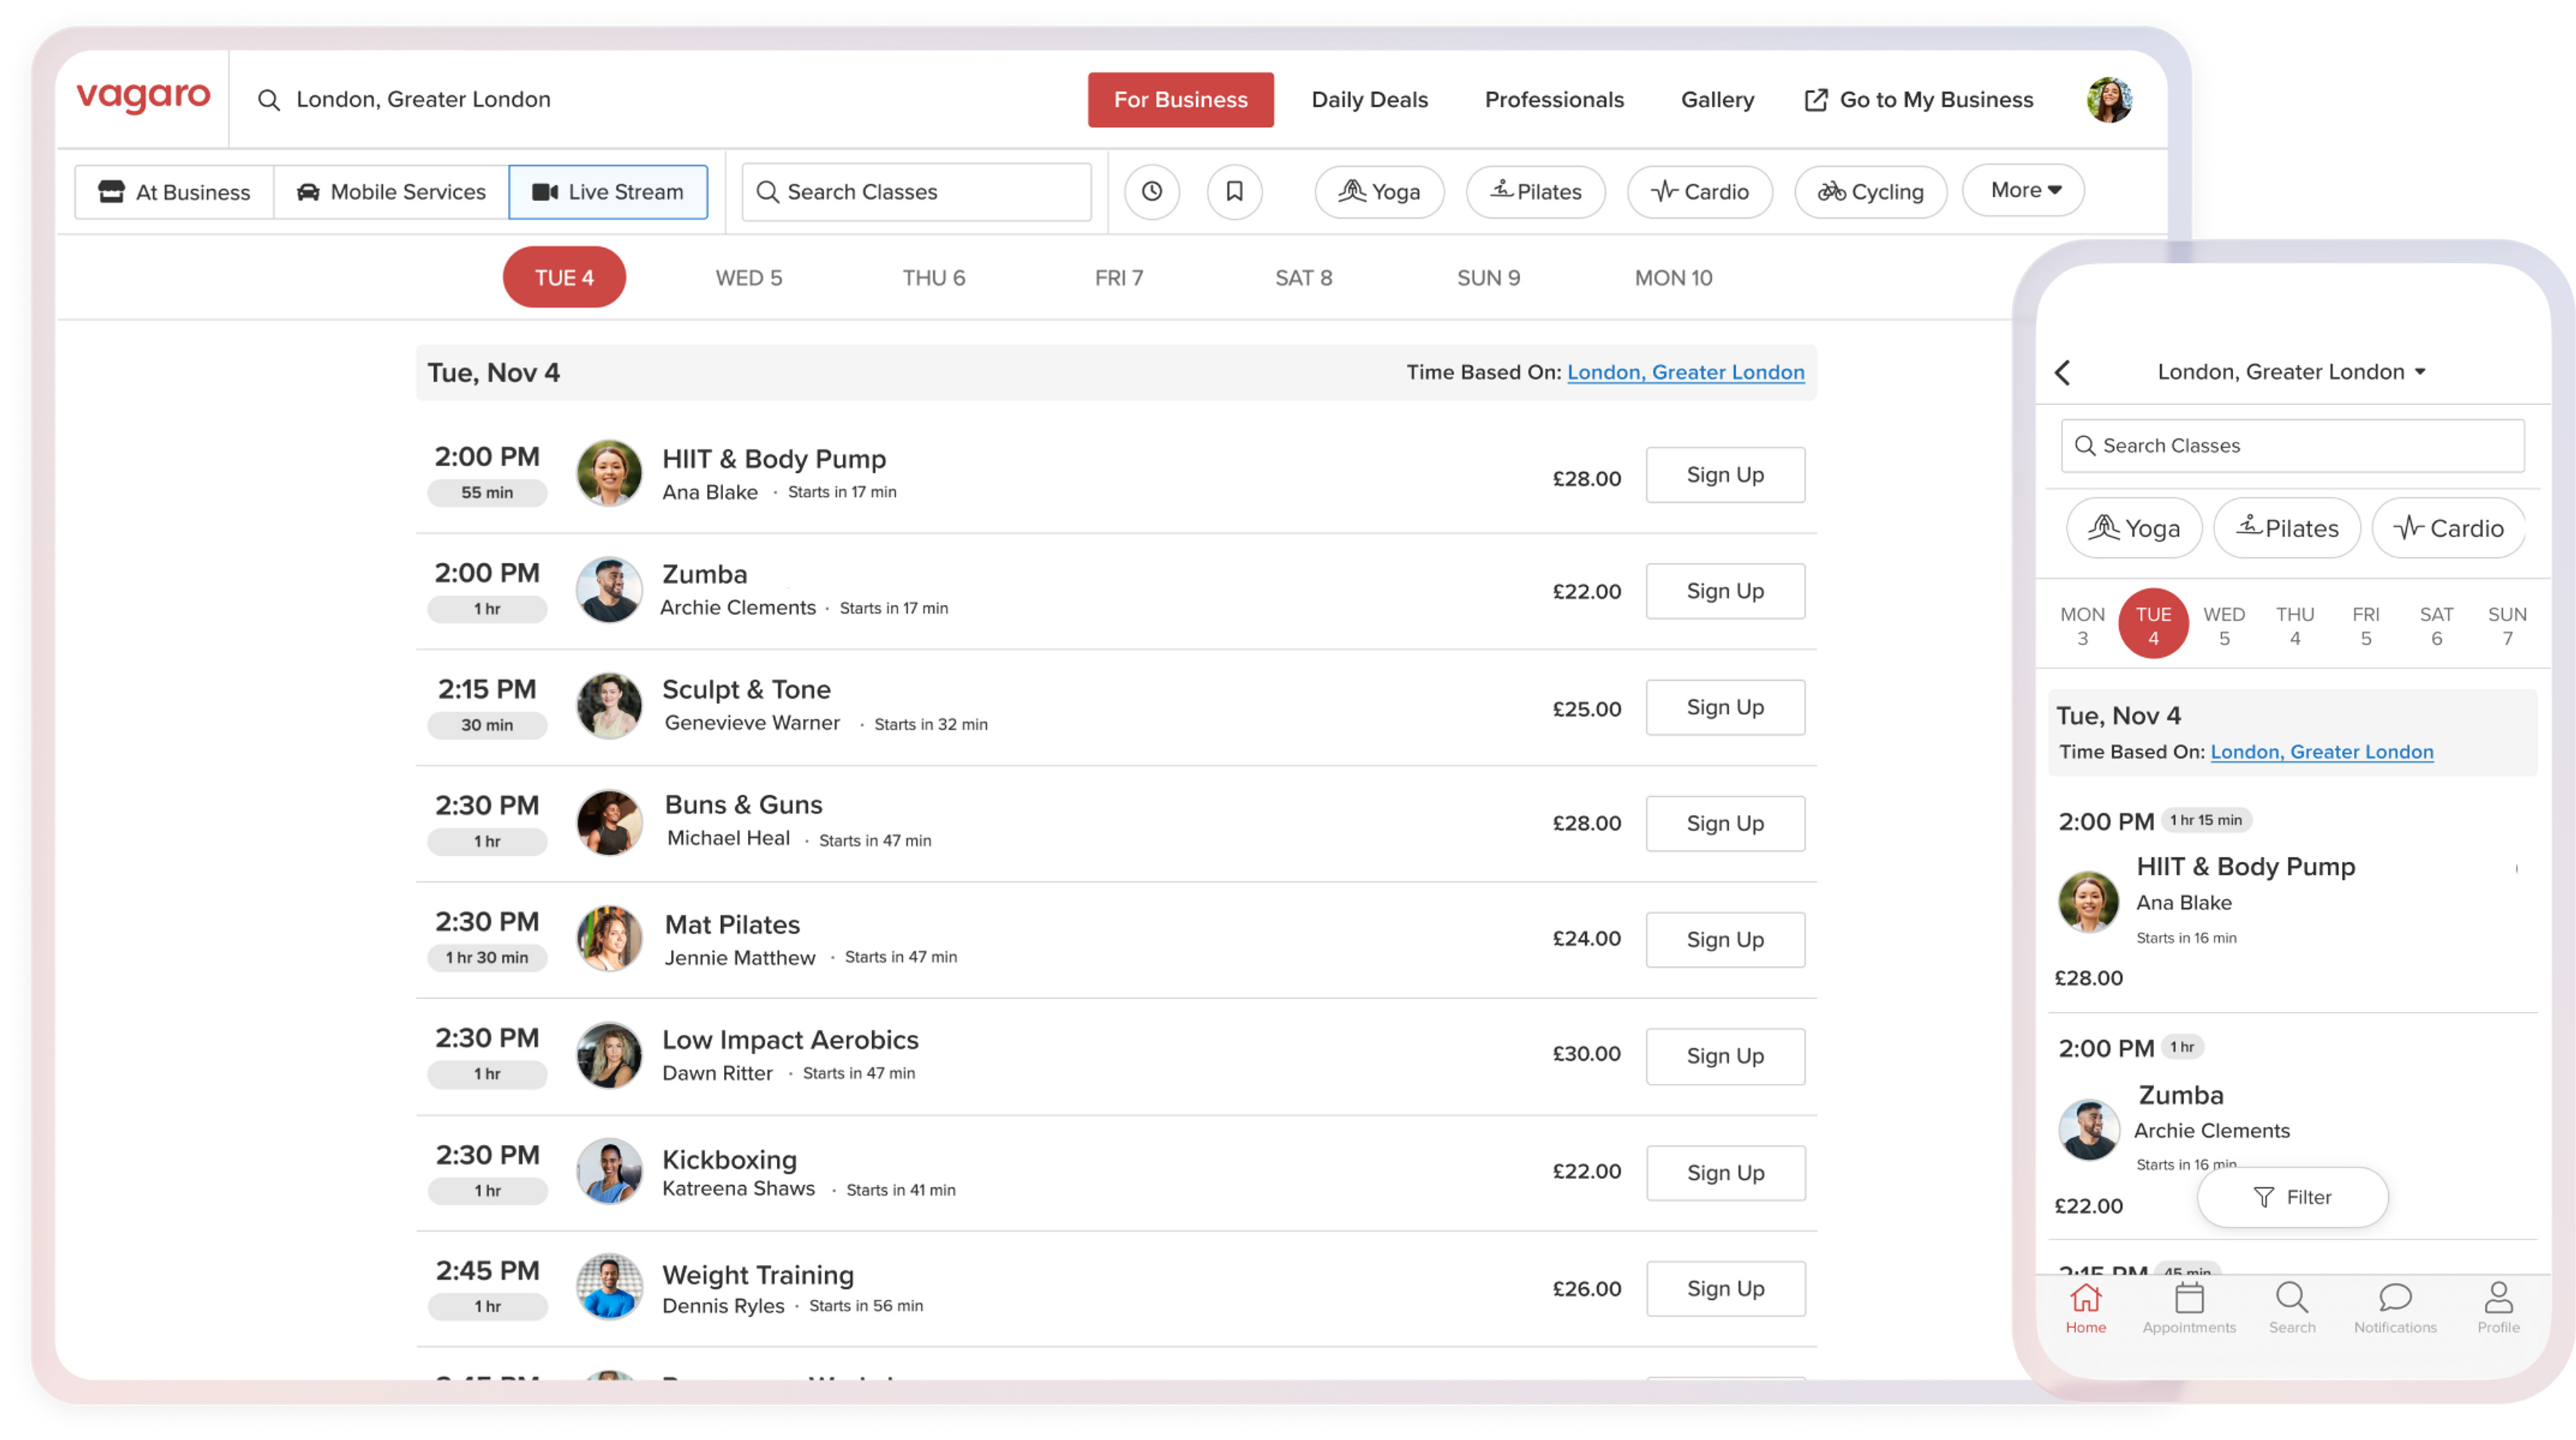The width and height of the screenshot is (2576, 1440).
Task: Click Archie Clements' instructor photo
Action: click(x=609, y=589)
